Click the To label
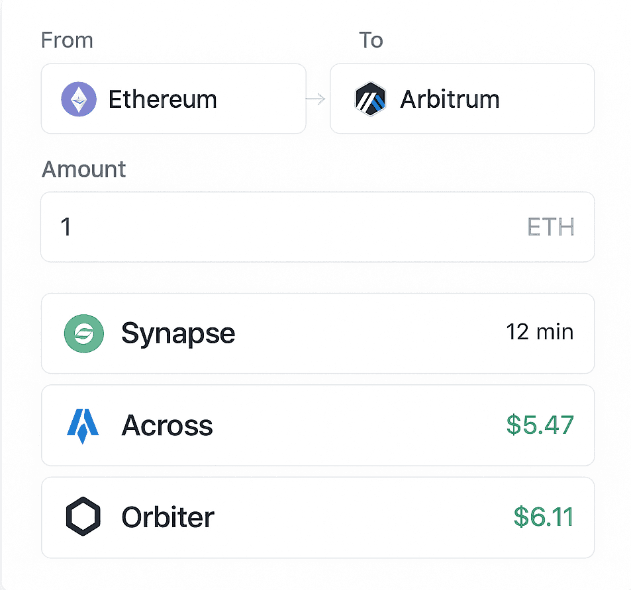 point(371,40)
